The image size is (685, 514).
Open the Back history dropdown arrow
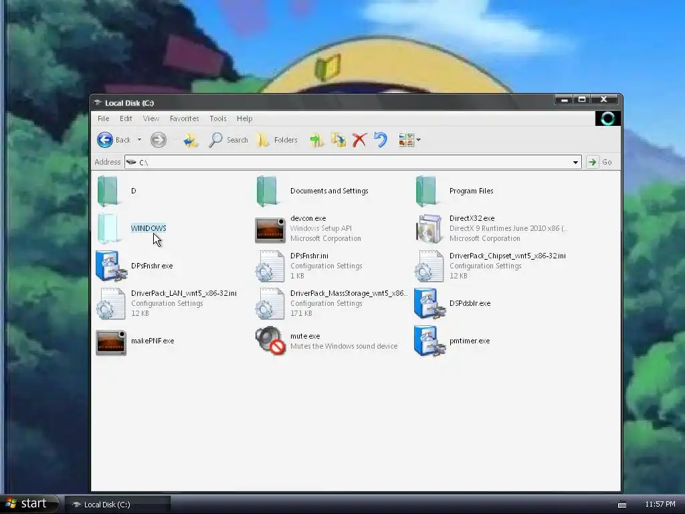coord(139,140)
